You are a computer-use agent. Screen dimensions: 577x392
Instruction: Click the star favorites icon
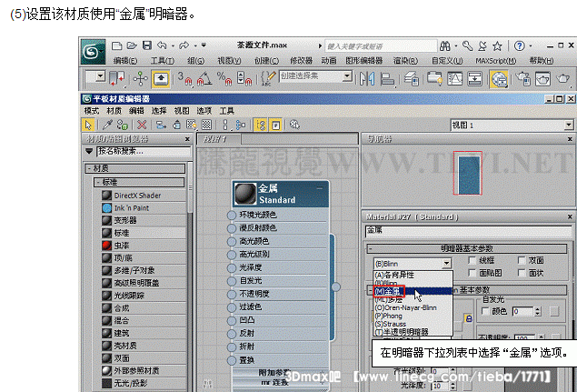point(497,46)
